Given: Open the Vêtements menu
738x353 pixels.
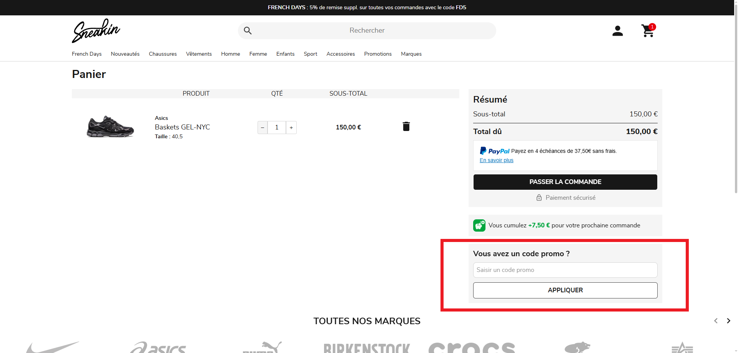Looking at the screenshot, I should pos(199,54).
